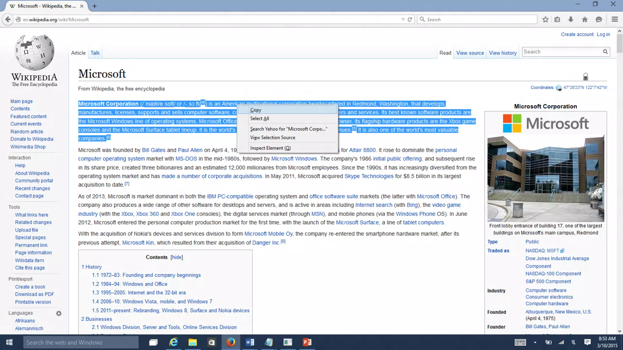Open a new browser tab
The image size is (623, 350).
(94, 6)
